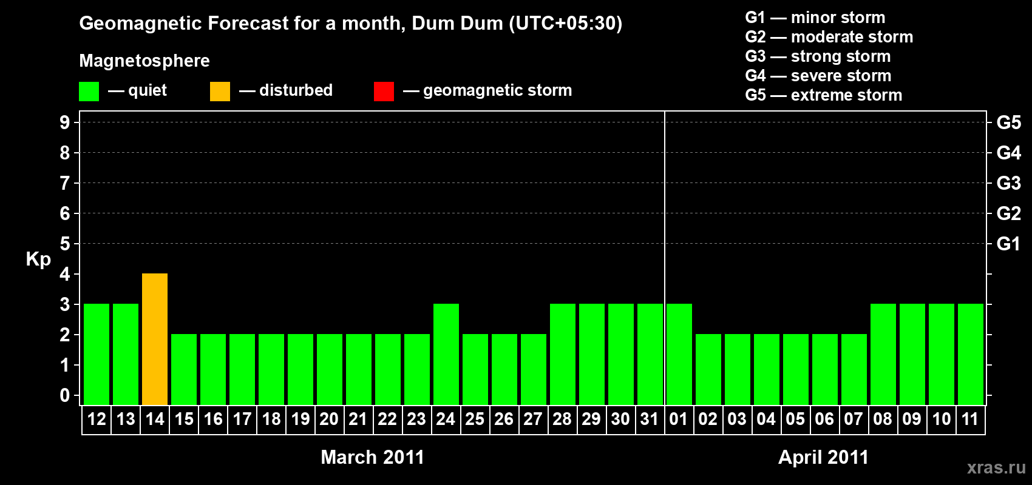Click date cell 28 in March
The width and height of the screenshot is (1032, 485).
point(563,420)
